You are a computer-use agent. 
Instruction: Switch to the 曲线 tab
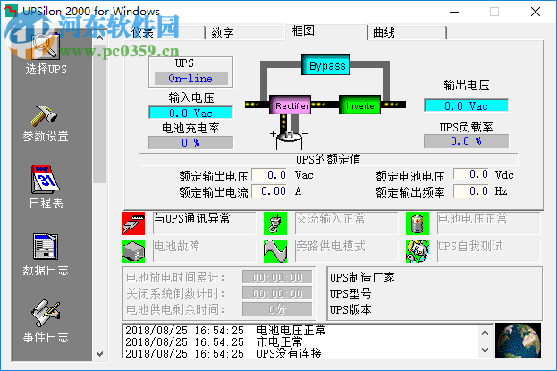pos(407,33)
